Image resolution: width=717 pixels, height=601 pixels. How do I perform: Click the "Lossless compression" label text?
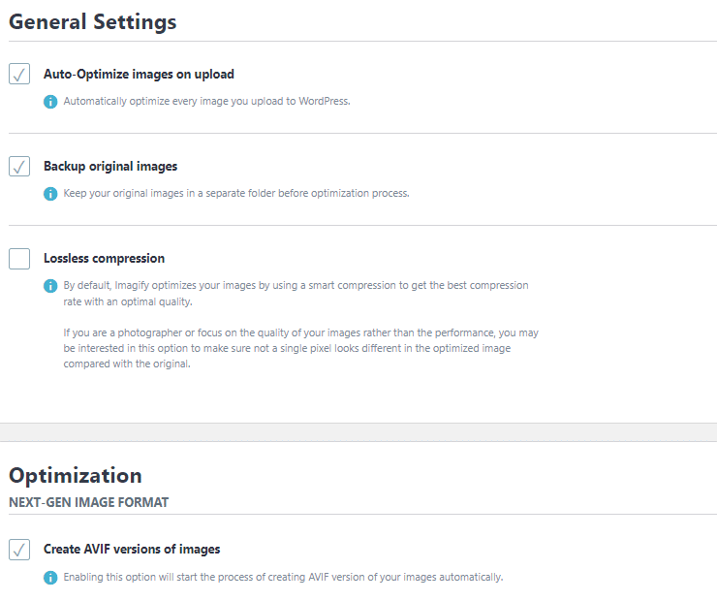point(104,259)
